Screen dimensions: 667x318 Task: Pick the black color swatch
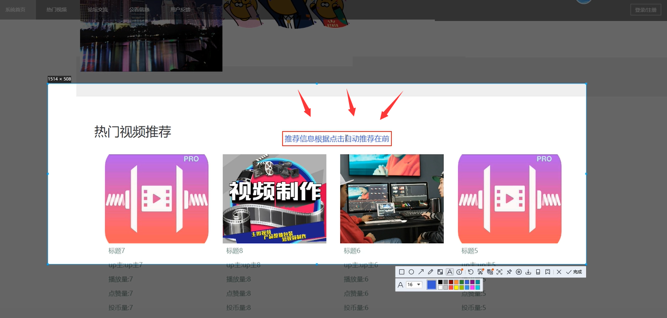(440, 282)
